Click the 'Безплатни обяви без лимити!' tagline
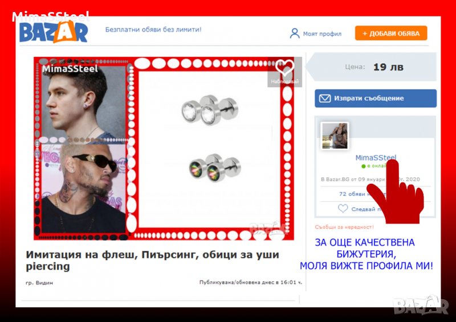The height and width of the screenshot is (322, 456). [x=153, y=30]
